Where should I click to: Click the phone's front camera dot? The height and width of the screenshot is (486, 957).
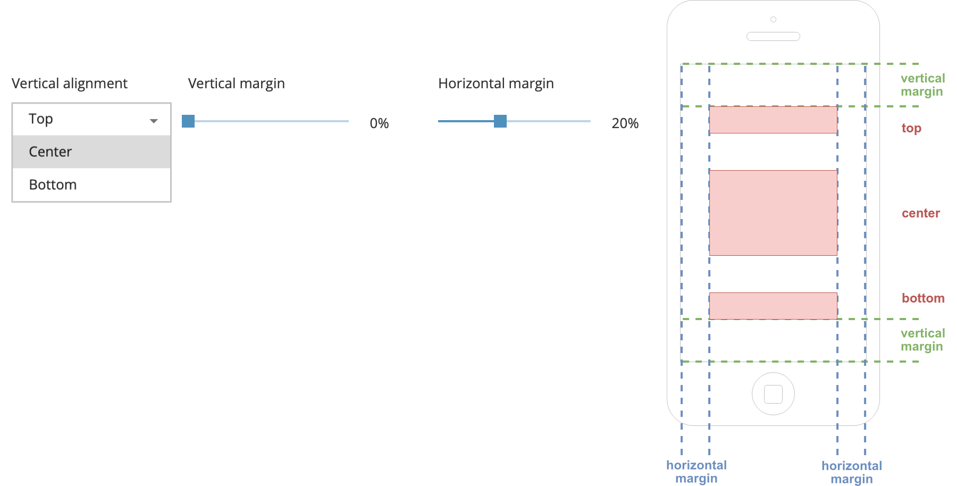(x=773, y=20)
